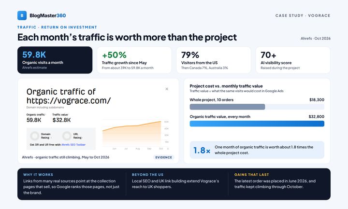Click the 'BlogMaster360' brand name
Screen dimensions: 348x209
48,15
